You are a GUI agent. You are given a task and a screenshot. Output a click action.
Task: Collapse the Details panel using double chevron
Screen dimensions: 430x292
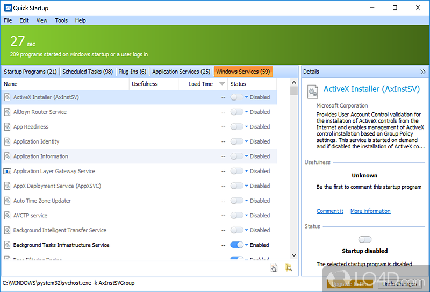tap(422, 72)
